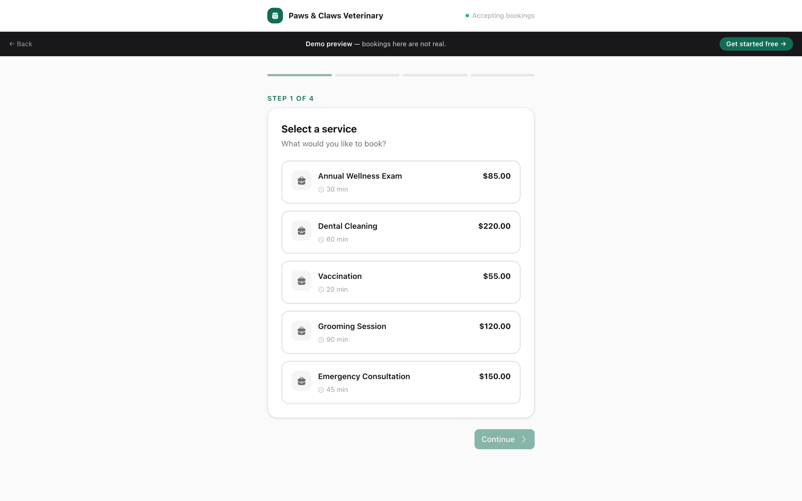Viewport: 802px width, 501px height.
Task: Click the briefcase icon beside Grooming Session
Action: click(x=302, y=331)
